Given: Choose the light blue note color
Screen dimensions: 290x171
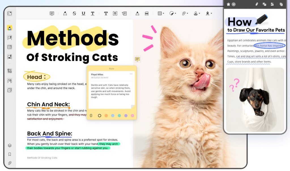Looking at the screenshot, I should [x=113, y=116].
